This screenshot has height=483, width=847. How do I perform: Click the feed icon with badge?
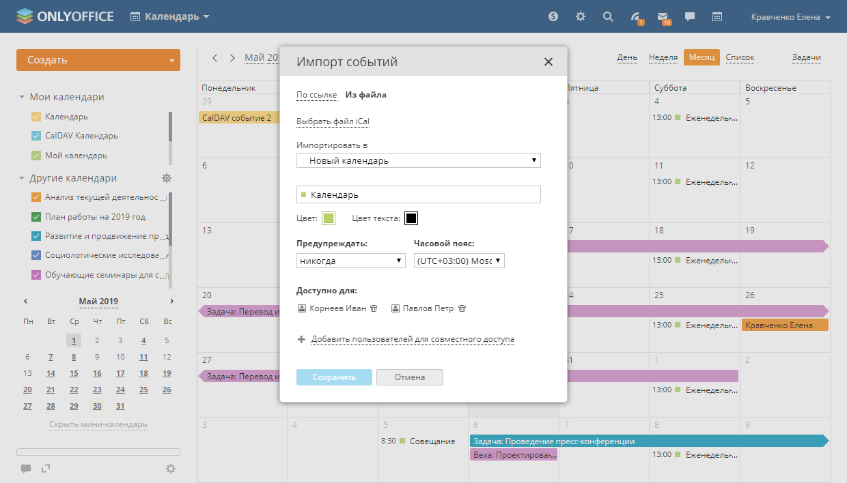(x=636, y=16)
